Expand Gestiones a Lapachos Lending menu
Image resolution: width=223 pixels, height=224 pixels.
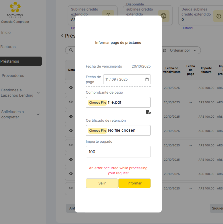38,93
